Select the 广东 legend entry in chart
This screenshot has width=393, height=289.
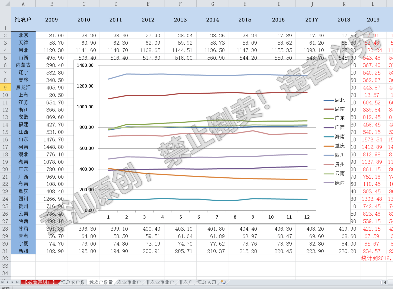334,118
